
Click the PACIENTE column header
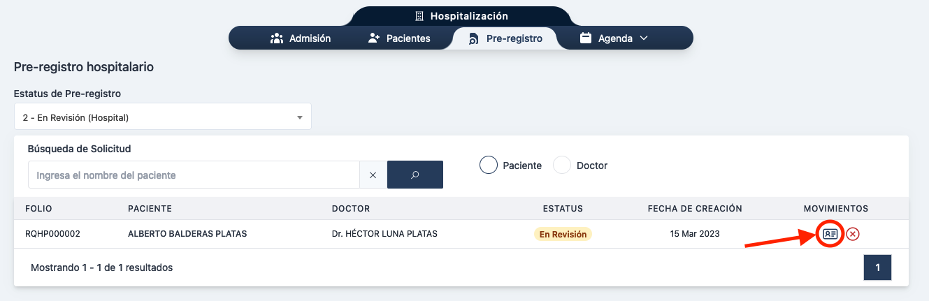[150, 209]
